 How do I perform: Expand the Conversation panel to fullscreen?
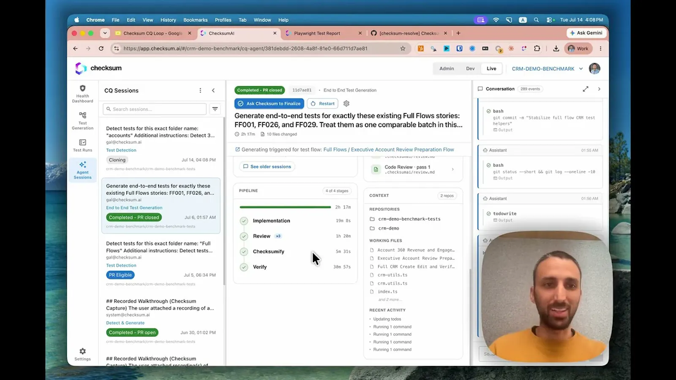[586, 89]
